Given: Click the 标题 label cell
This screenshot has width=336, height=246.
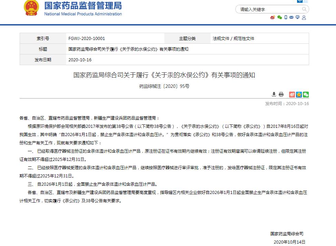Looking at the screenshot, I should click(43, 49).
